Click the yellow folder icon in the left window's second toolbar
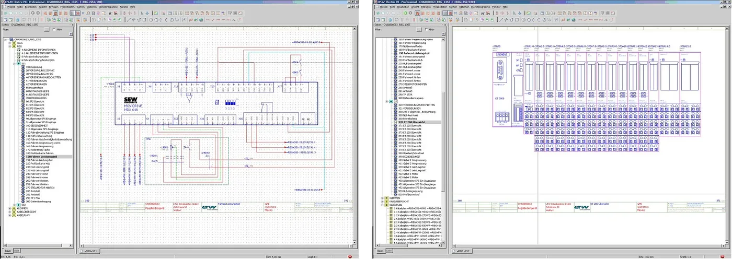This screenshot has width=732, height=259. (85, 20)
